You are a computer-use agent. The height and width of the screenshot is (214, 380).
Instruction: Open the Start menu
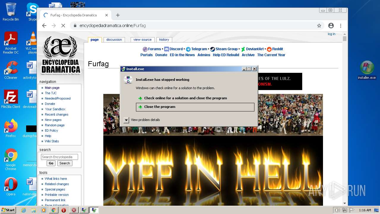pos(8,210)
